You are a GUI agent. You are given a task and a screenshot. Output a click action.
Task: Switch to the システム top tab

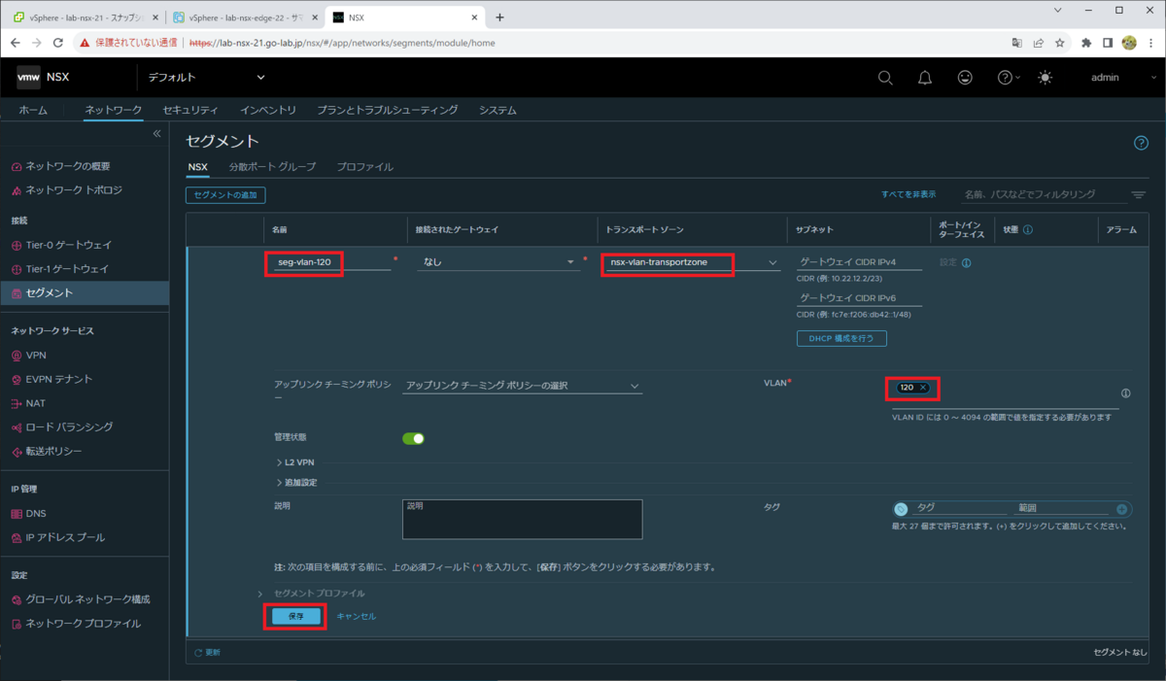pyautogui.click(x=497, y=111)
